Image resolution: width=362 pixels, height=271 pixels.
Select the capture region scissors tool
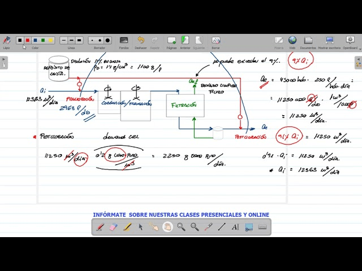point(249,227)
